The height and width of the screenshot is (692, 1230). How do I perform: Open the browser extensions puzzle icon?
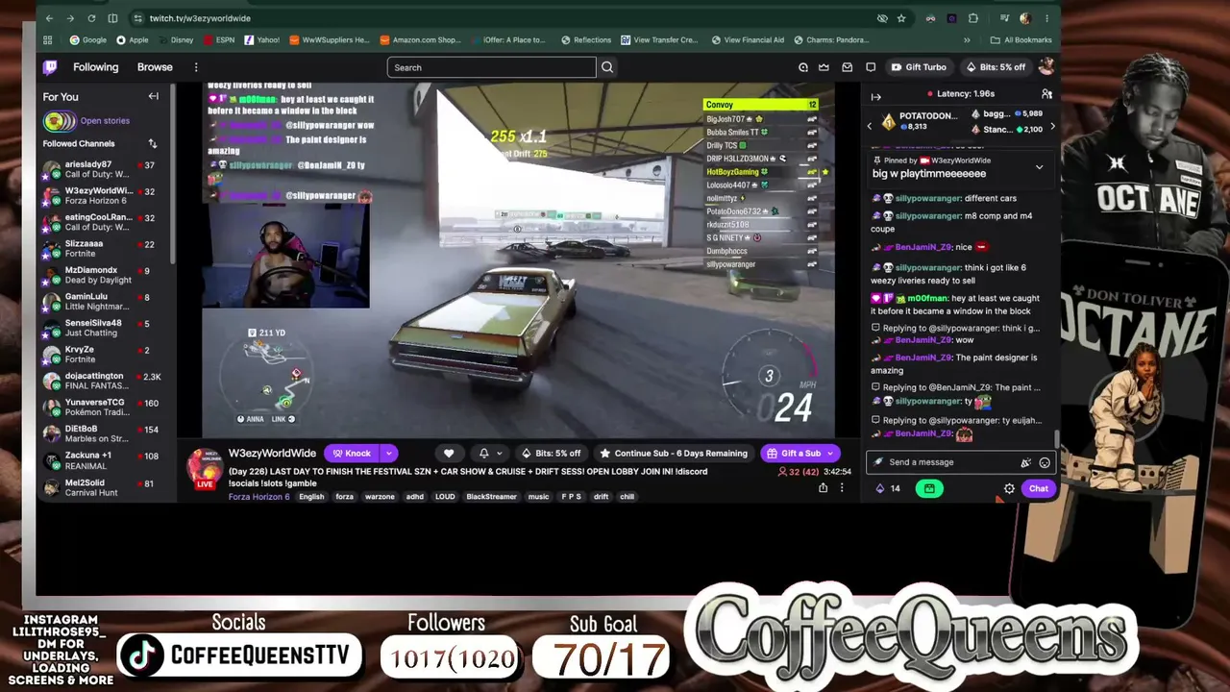tap(973, 18)
